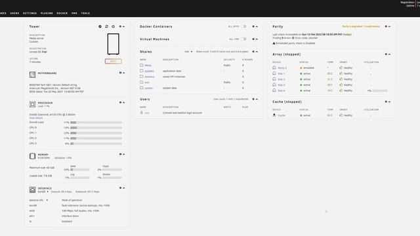This screenshot has height=236, width=420.
Task: Open Interface section settings gear
Action: click(x=120, y=188)
